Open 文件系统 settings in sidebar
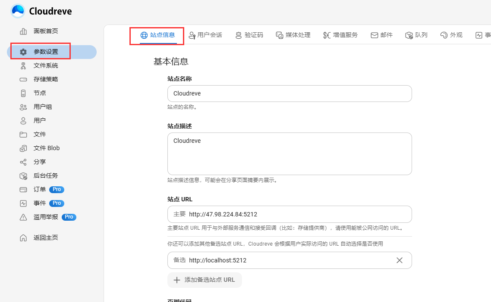The width and height of the screenshot is (491, 302). coord(52,65)
